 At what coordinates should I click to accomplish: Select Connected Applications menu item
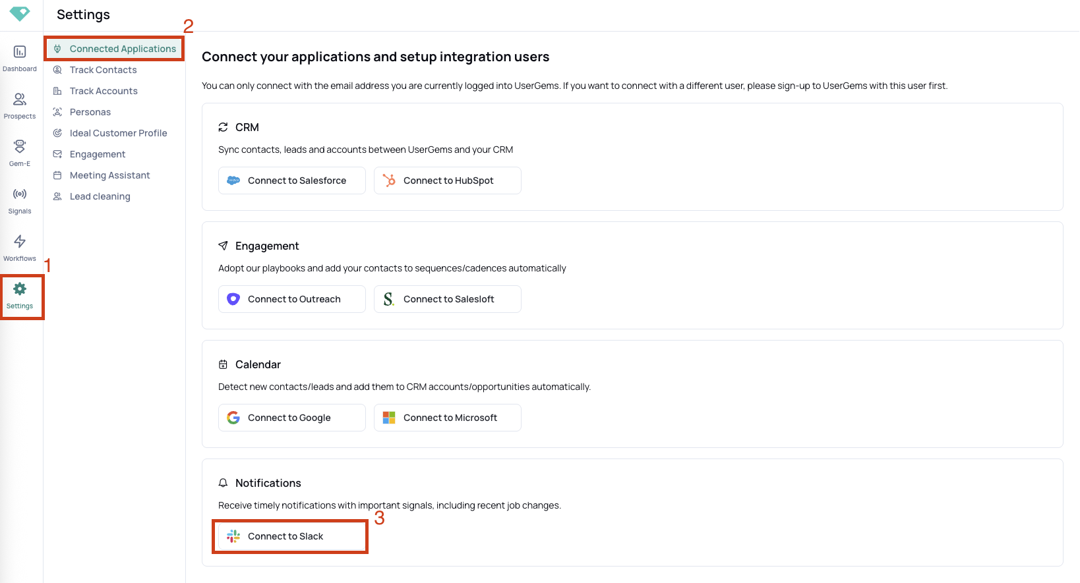coord(115,49)
